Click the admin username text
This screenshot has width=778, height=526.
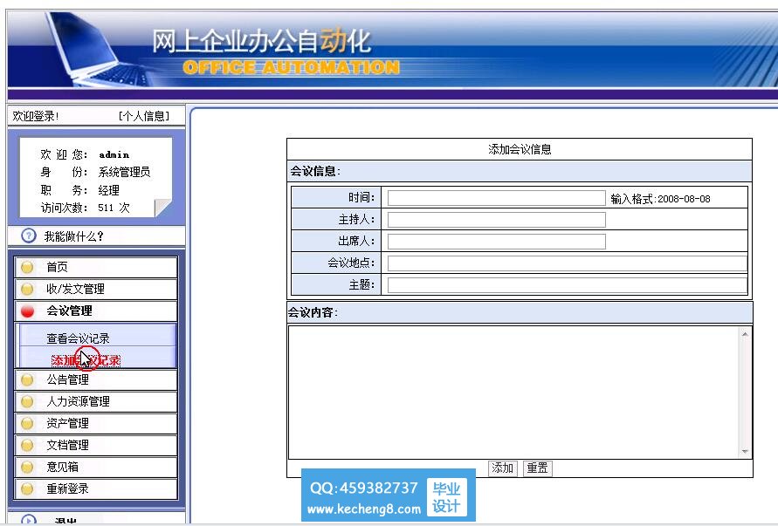pyautogui.click(x=114, y=154)
